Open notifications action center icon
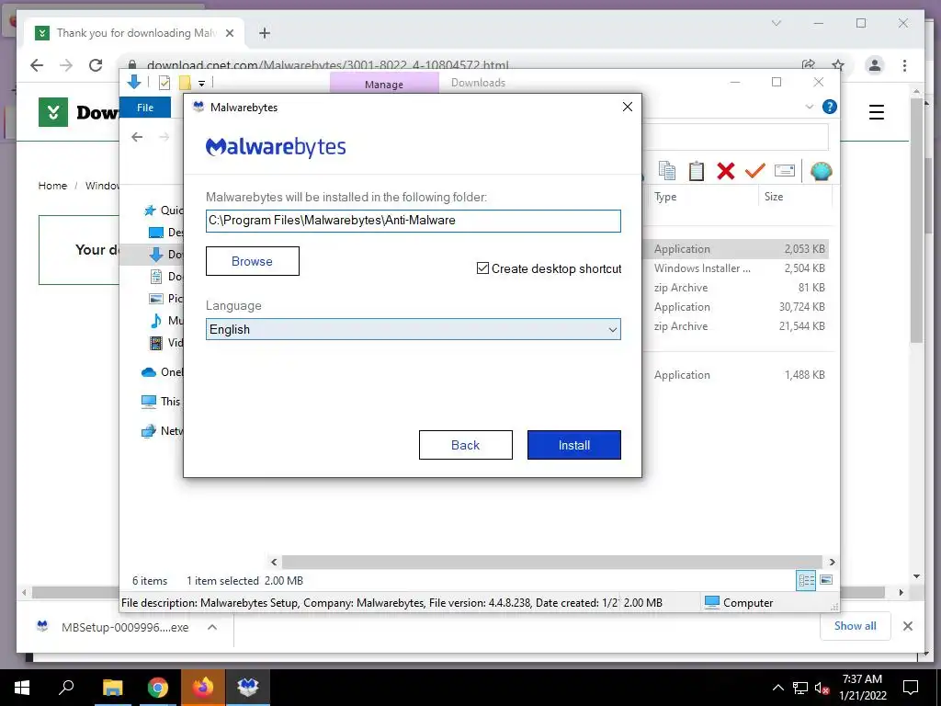 [911, 688]
